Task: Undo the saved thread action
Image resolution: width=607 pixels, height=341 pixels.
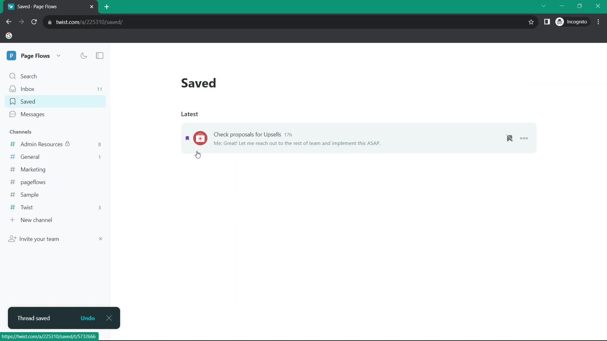Action: coord(88,318)
